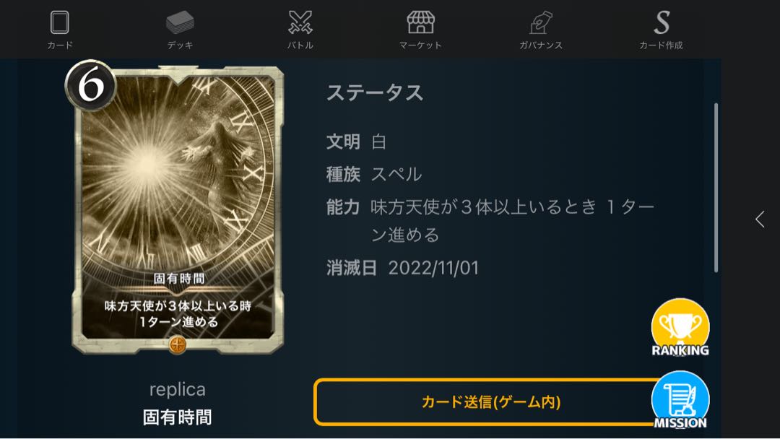This screenshot has width=780, height=439.
Task: Open the RANKING trophy badge
Action: click(680, 328)
